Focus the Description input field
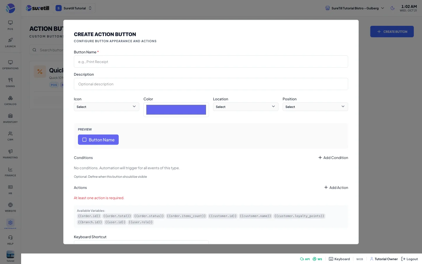 coord(211,84)
